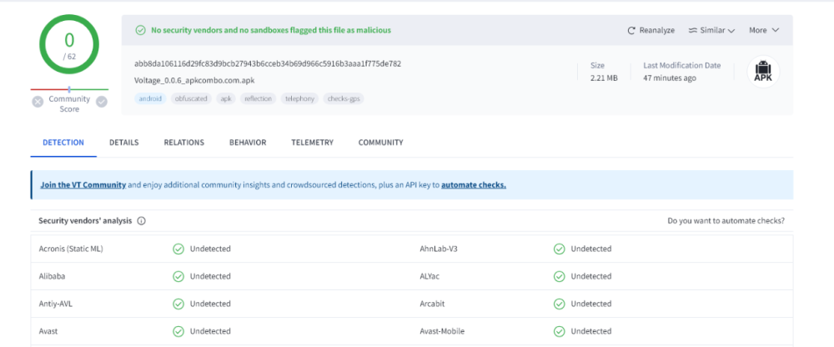The width and height of the screenshot is (834, 347).
Task: Open the Similar dropdown menu
Action: tap(711, 30)
